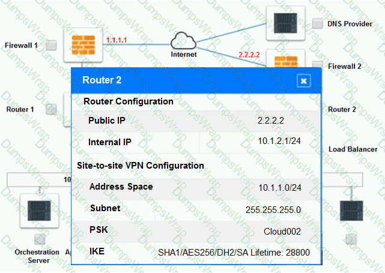The height and width of the screenshot is (273, 385).
Task: Toggle the Router 1 checkbox
Action: pyautogui.click(x=52, y=109)
